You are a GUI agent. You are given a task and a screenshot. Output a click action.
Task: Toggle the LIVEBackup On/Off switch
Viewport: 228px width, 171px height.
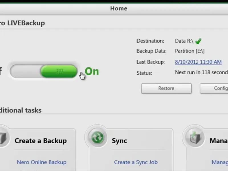(44, 71)
